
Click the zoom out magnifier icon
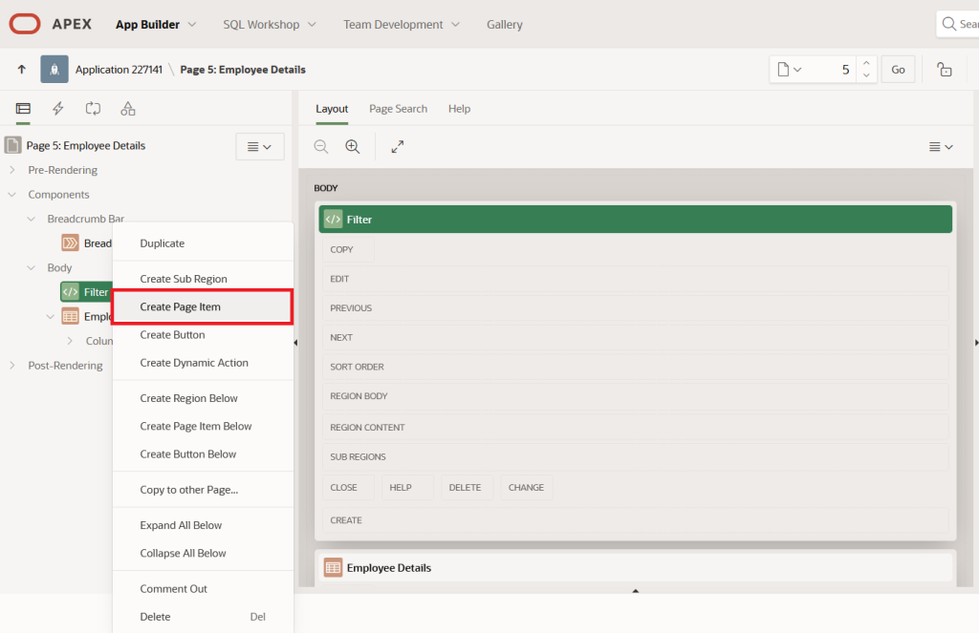click(x=321, y=147)
